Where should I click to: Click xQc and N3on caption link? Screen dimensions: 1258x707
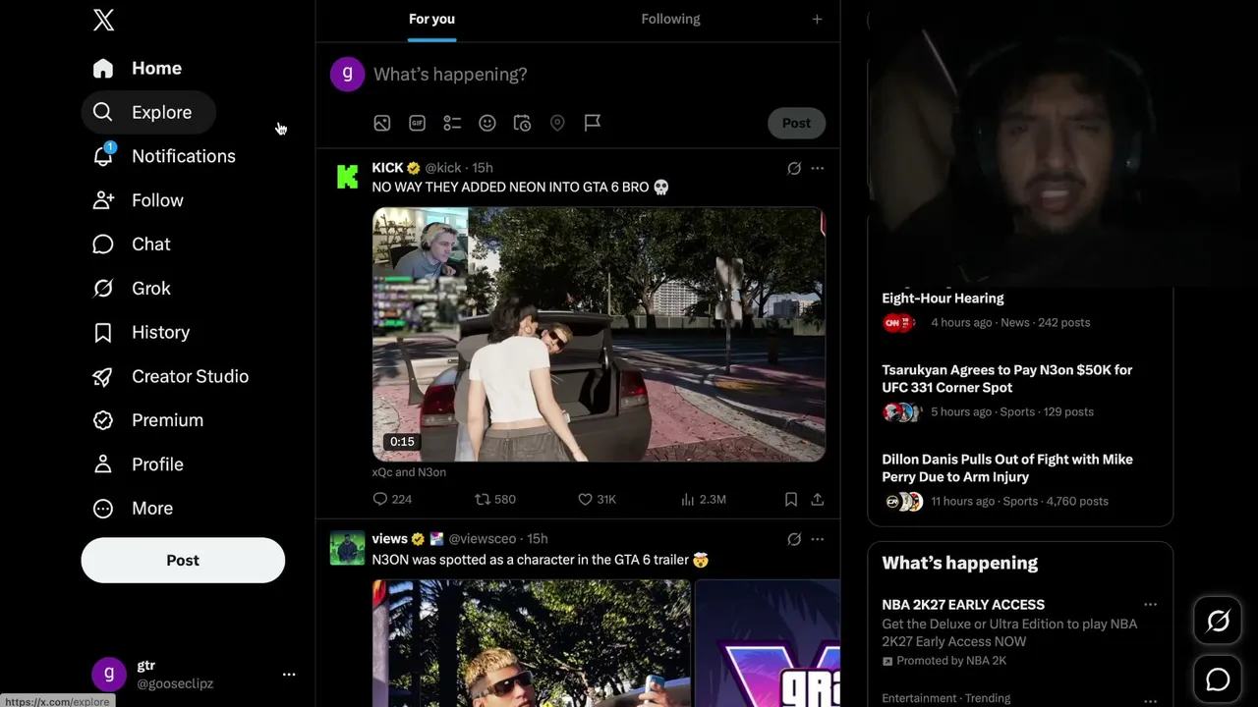409,472
